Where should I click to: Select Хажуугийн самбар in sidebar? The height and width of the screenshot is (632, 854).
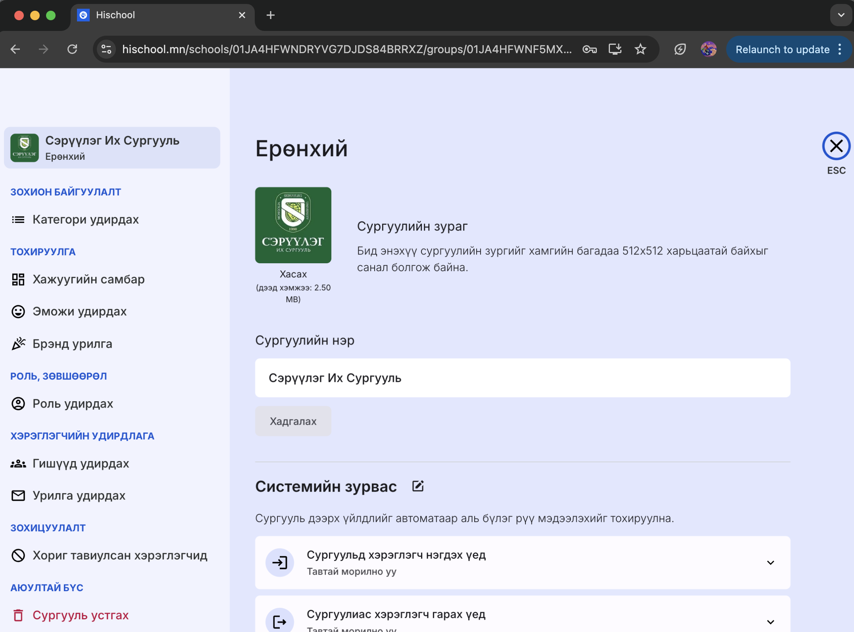coord(88,279)
